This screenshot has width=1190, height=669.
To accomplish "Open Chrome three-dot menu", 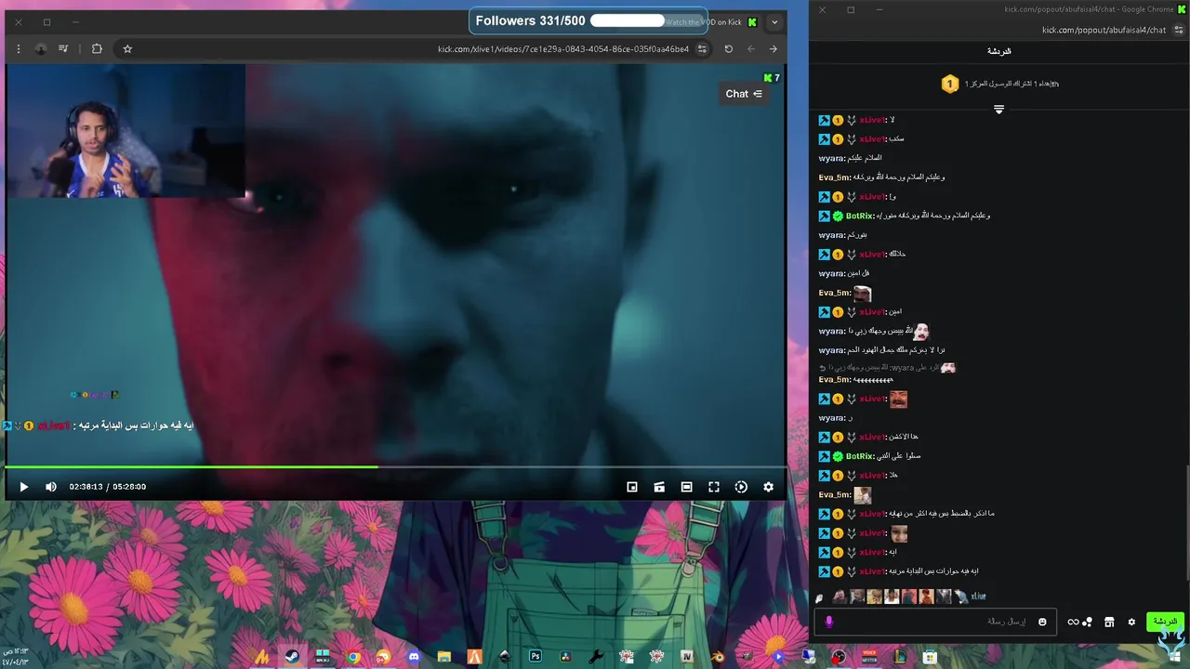I will click(x=18, y=49).
